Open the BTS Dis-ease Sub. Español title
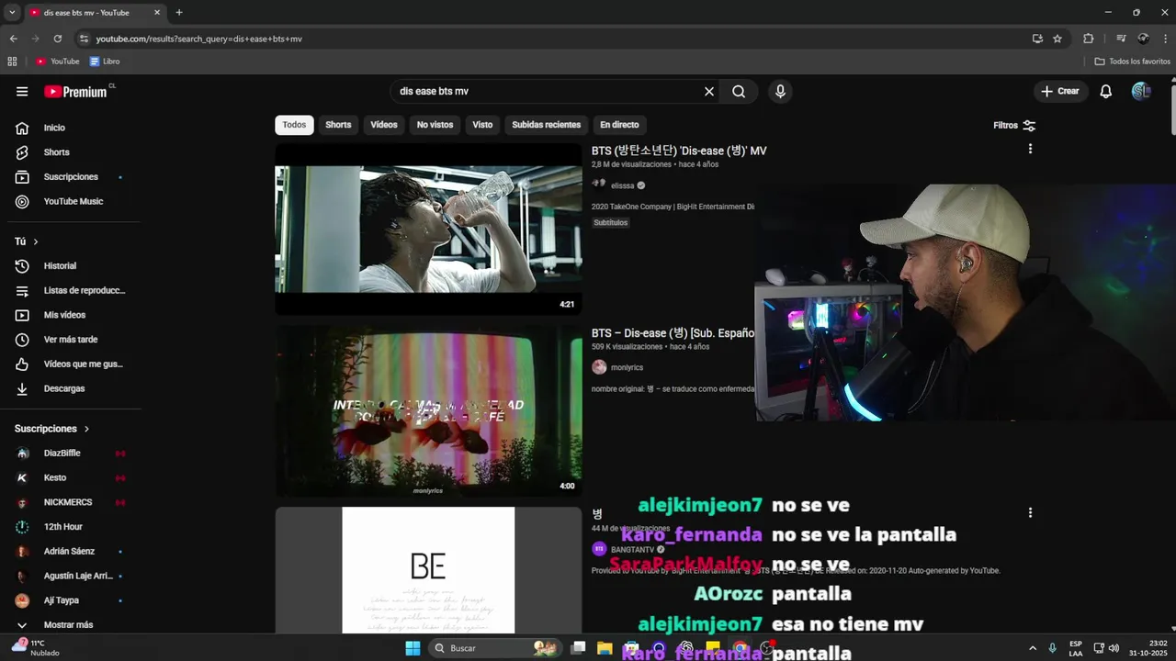Viewport: 1176px width, 661px height. (x=673, y=333)
